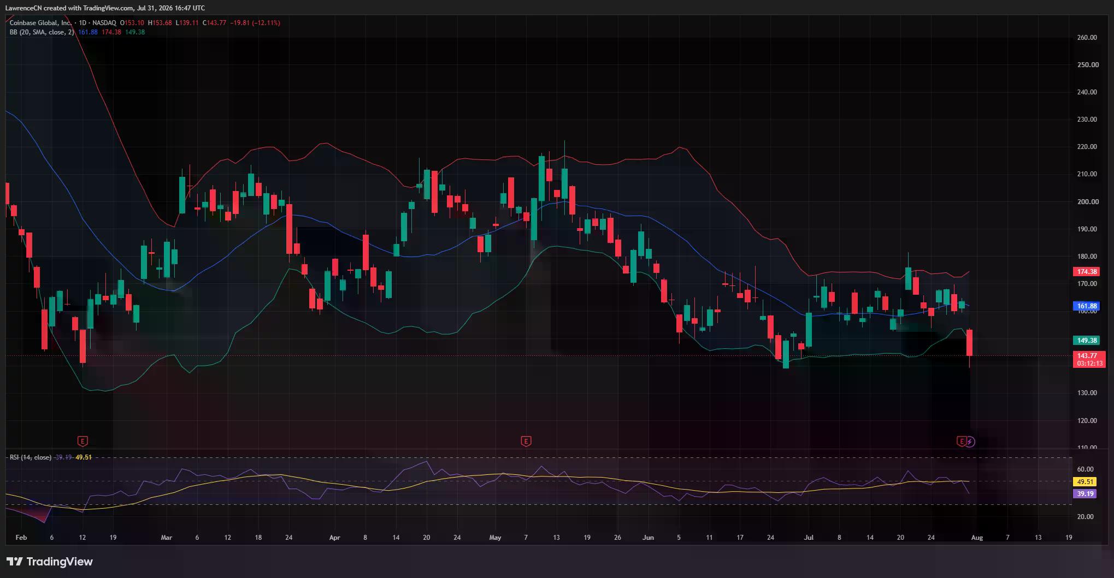
Task: Click the low value L139.11 in legend
Action: click(x=187, y=23)
